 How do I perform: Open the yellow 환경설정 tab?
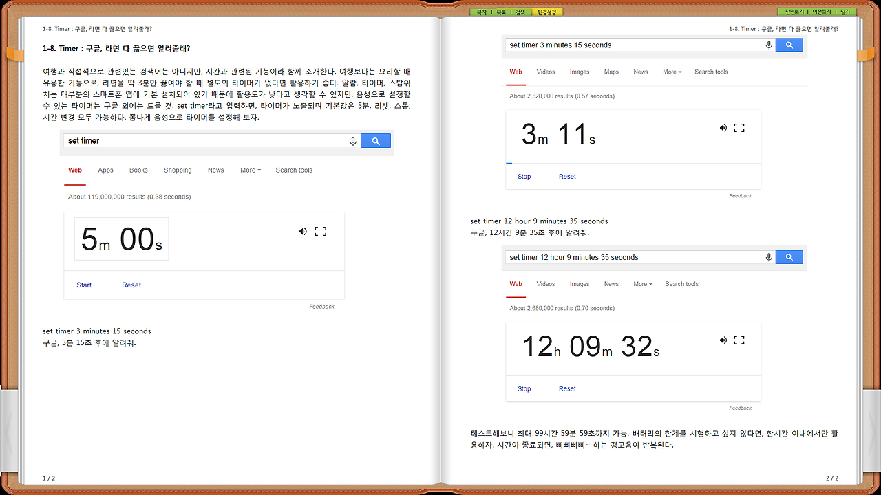[x=547, y=12]
